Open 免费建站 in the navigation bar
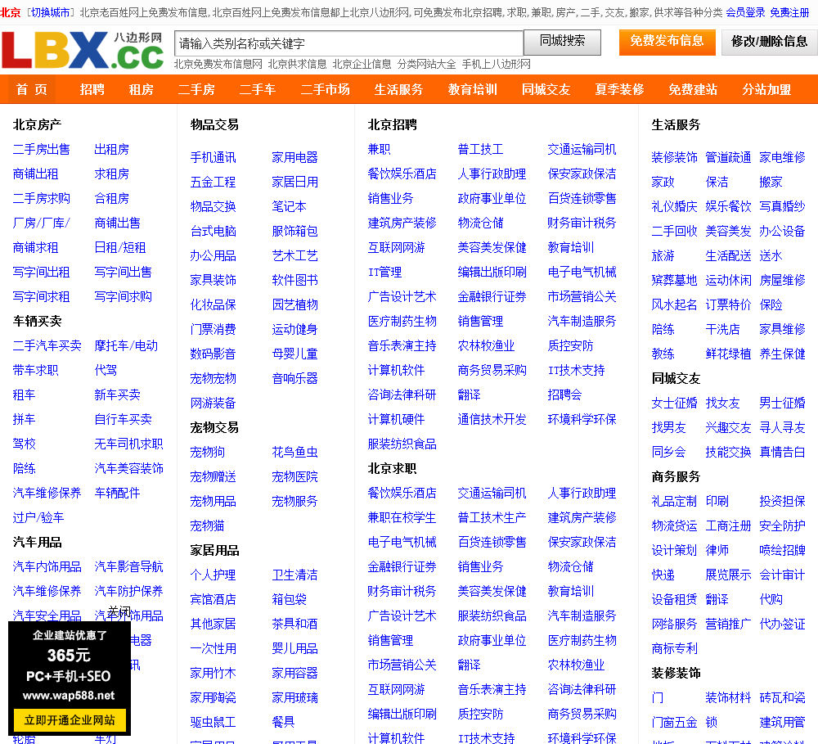Viewport: 818px width, 744px height. (x=693, y=89)
